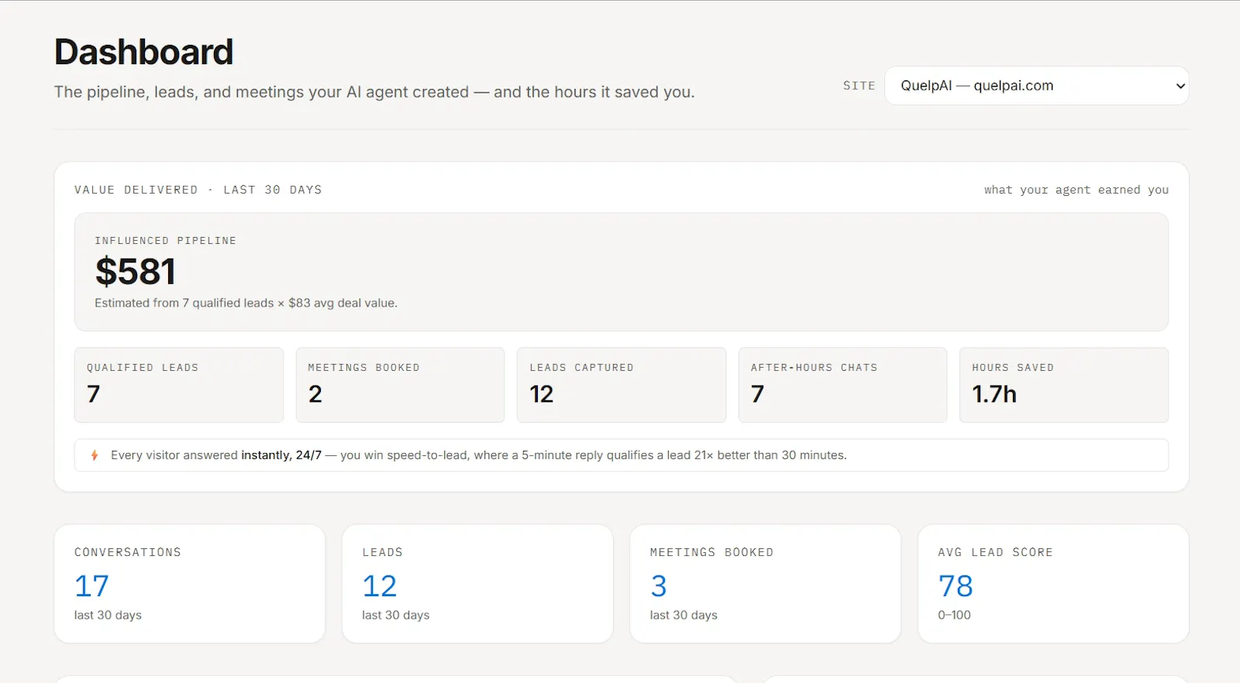Click the Conversations count 17

pyautogui.click(x=91, y=586)
